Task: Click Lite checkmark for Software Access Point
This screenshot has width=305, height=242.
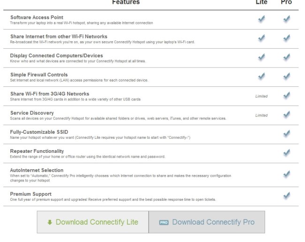Action: coord(261,20)
